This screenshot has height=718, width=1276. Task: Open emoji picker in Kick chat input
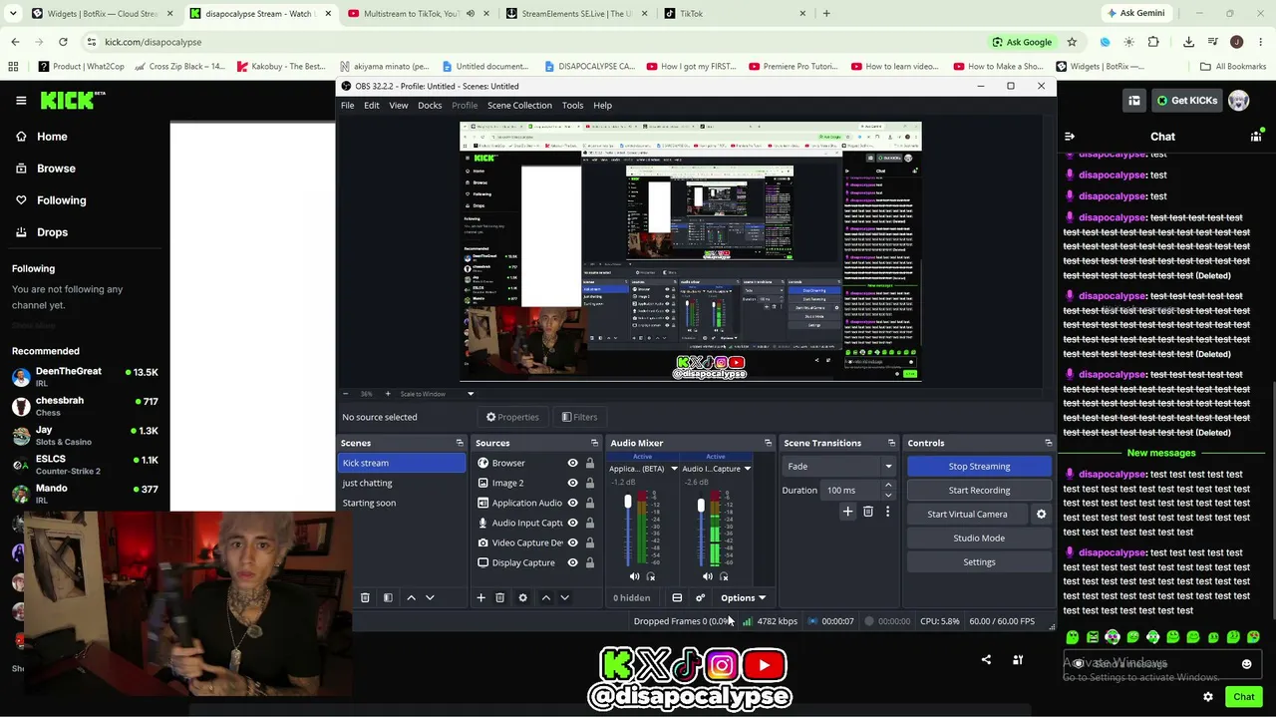tap(1246, 664)
